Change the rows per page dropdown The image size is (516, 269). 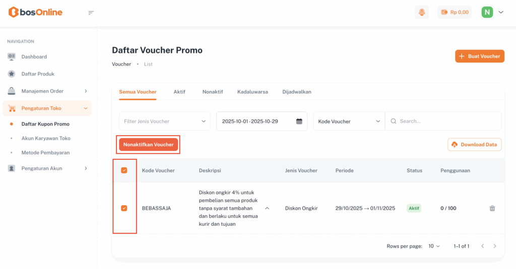434,246
